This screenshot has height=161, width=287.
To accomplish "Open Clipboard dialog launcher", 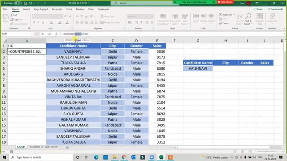I will point(29,29).
